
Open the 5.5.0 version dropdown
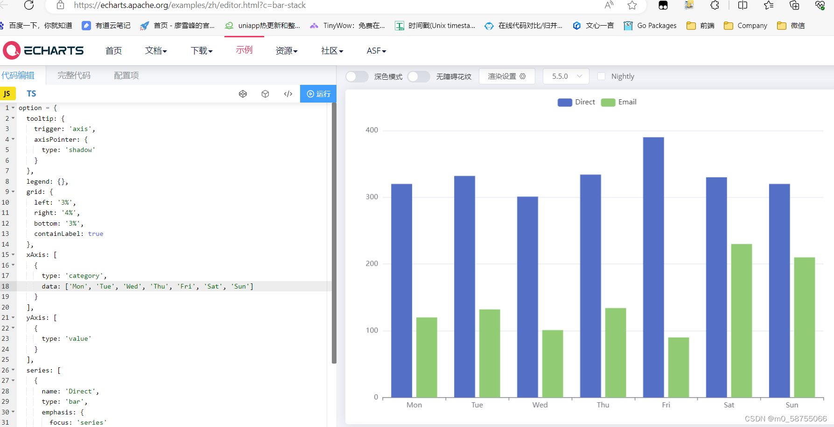click(x=566, y=76)
